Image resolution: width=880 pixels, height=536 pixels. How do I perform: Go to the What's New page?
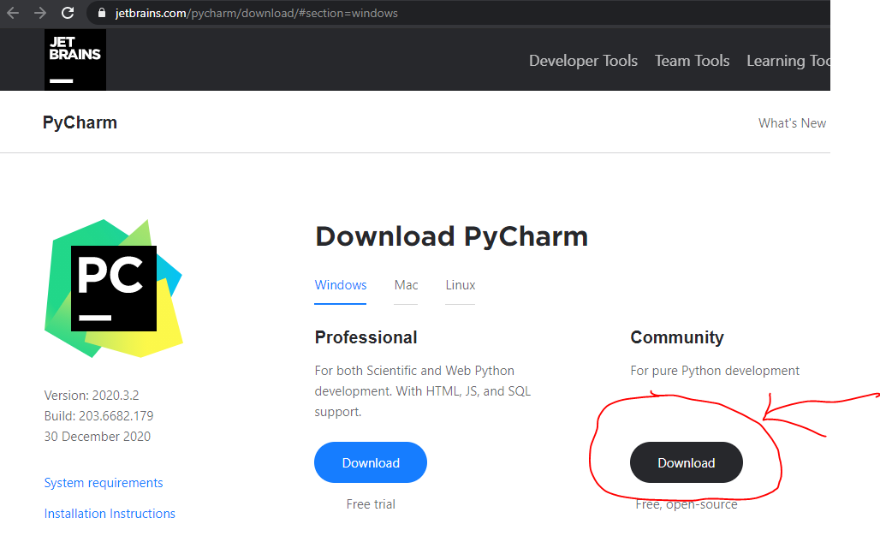pos(792,123)
